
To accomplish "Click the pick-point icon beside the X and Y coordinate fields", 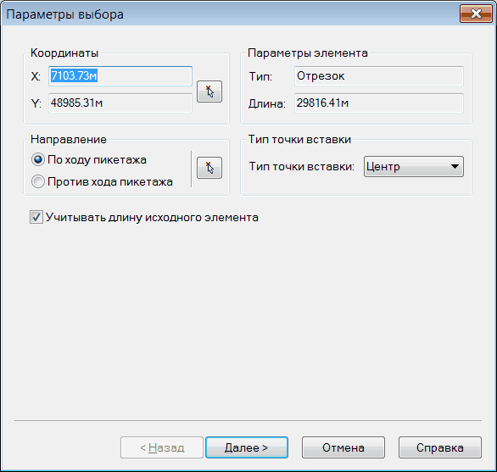I will point(209,92).
